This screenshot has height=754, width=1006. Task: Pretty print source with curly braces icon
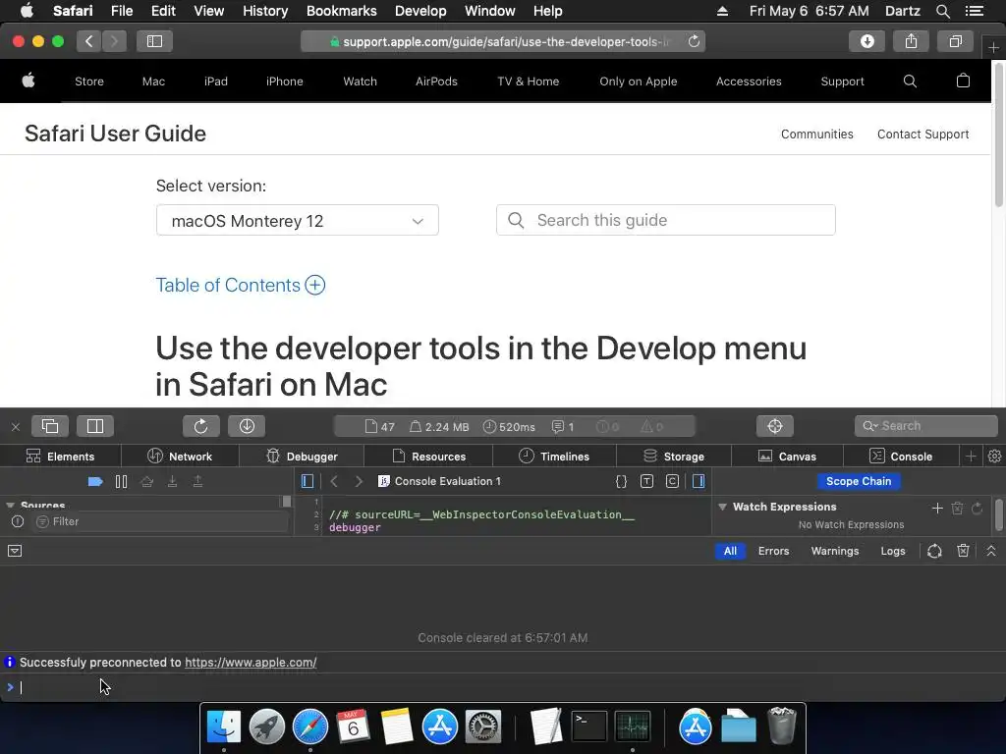(x=621, y=481)
